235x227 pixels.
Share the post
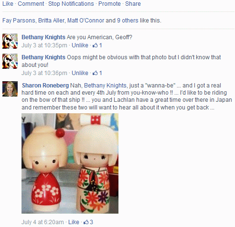pos(133,4)
